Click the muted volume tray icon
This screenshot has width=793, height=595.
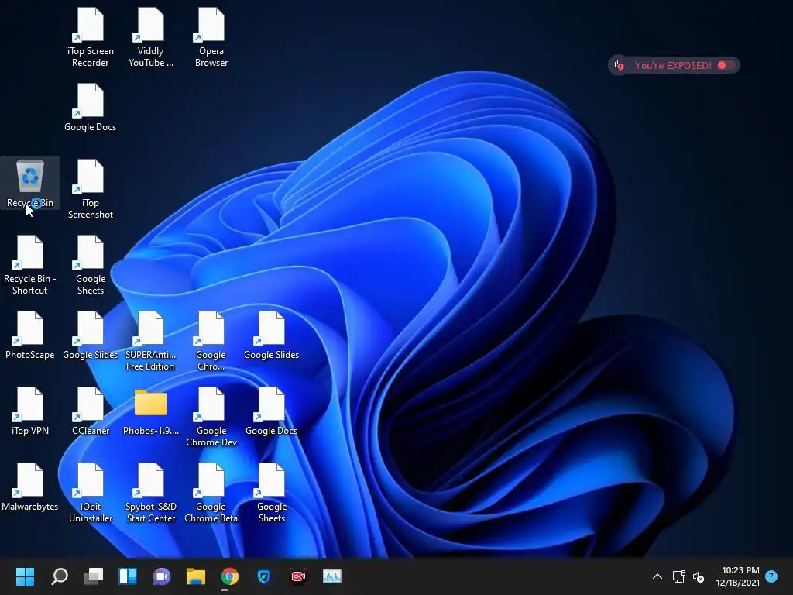pos(699,576)
